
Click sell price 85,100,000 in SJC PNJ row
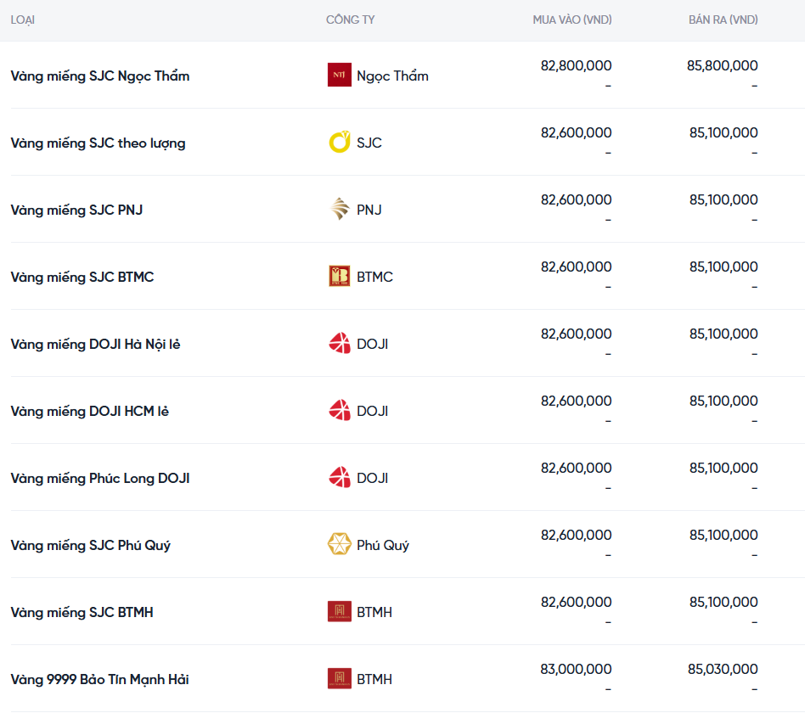coord(723,199)
